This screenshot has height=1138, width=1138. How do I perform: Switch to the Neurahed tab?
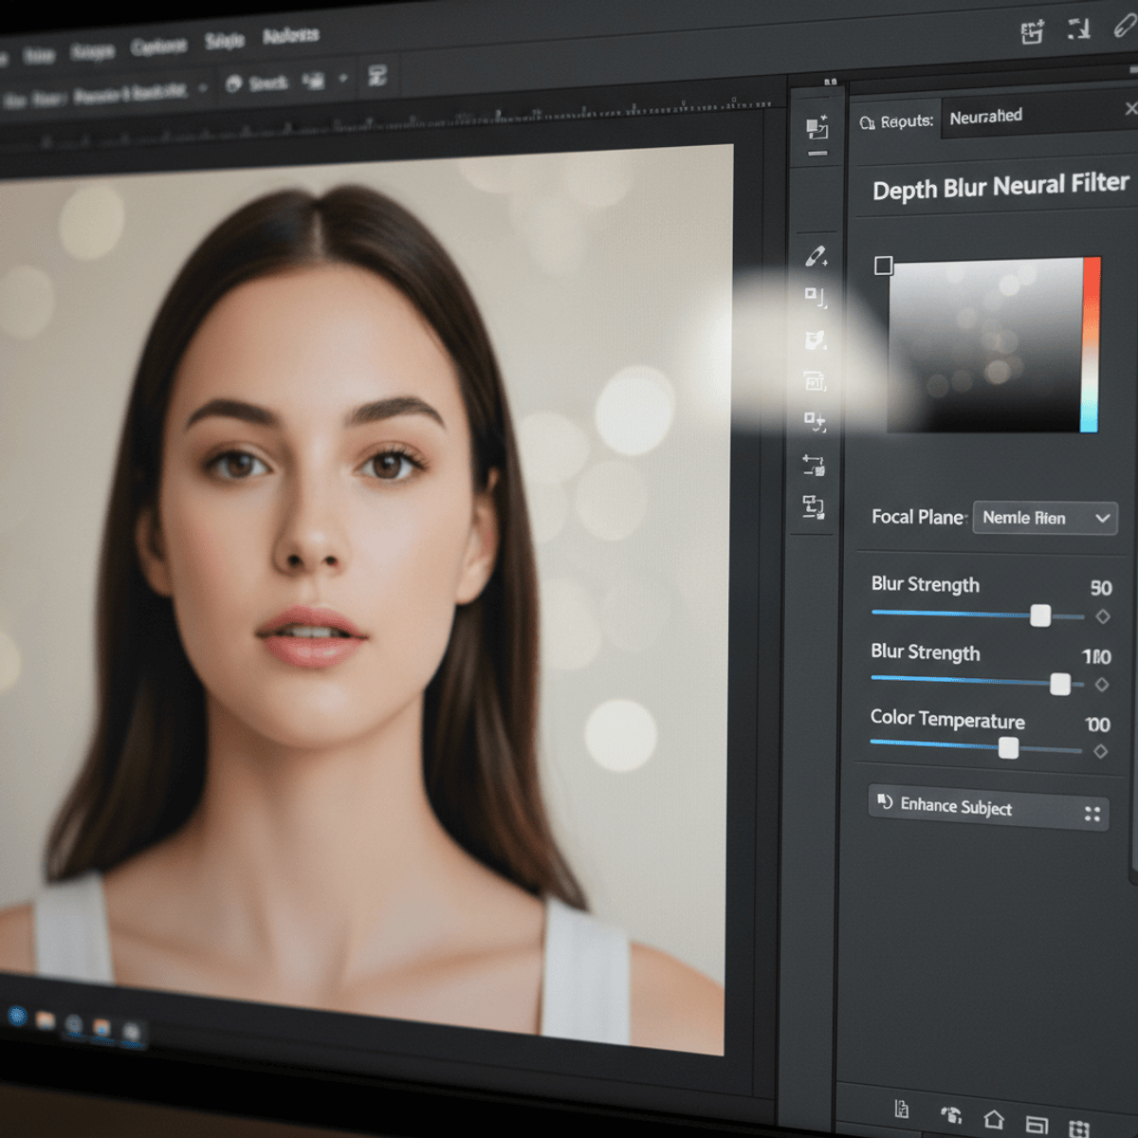986,117
